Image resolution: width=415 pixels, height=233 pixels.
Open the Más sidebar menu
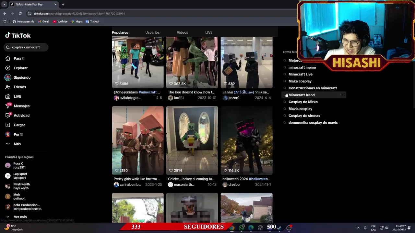coord(13,144)
